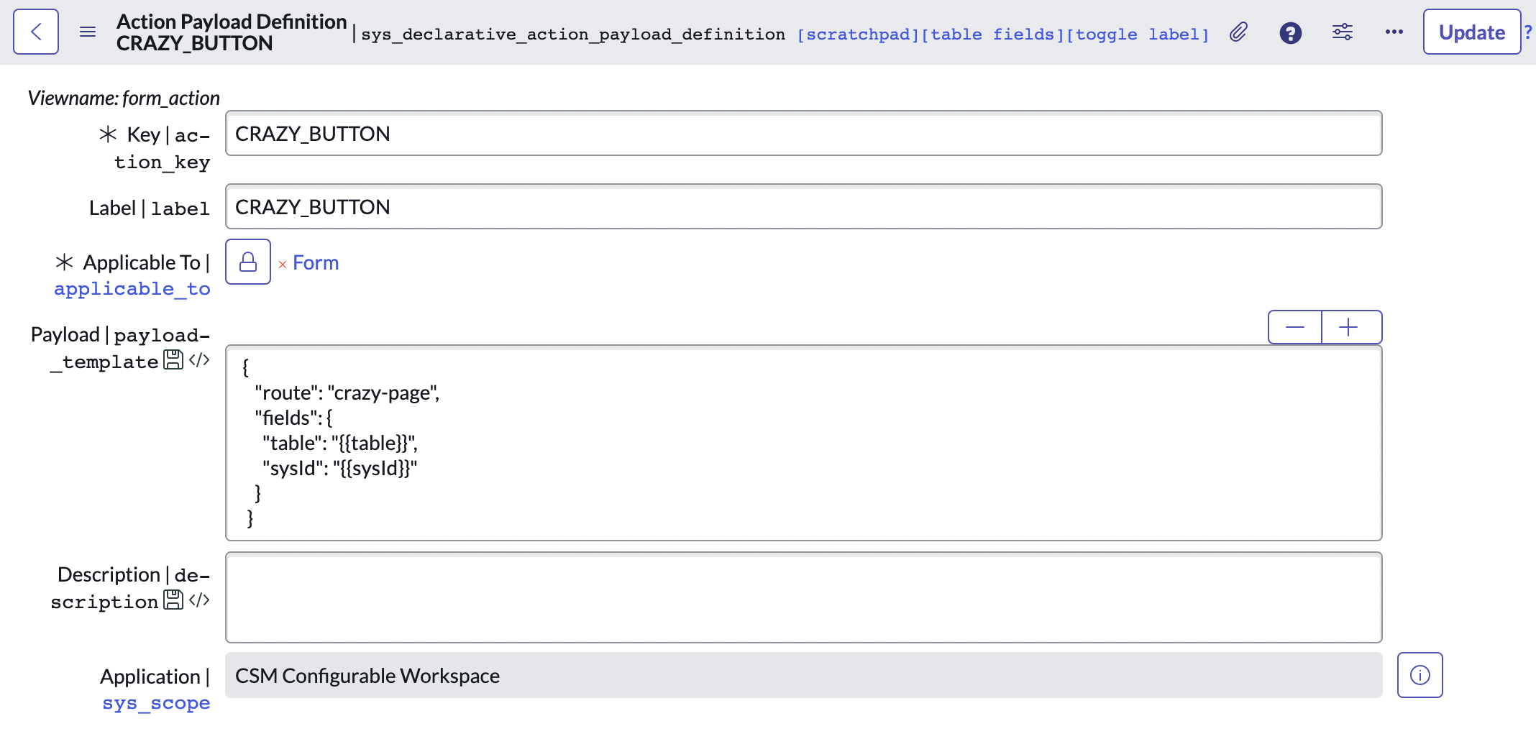This screenshot has height=739, width=1536.
Task: Open the help question mark icon
Action: click(x=1290, y=33)
